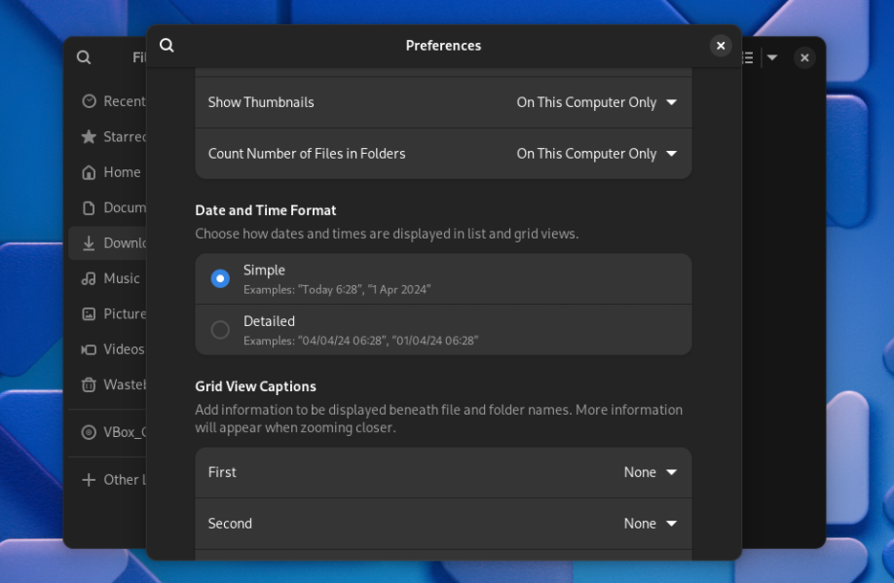This screenshot has width=894, height=583.
Task: Open Music via the note icon
Action: 89,278
